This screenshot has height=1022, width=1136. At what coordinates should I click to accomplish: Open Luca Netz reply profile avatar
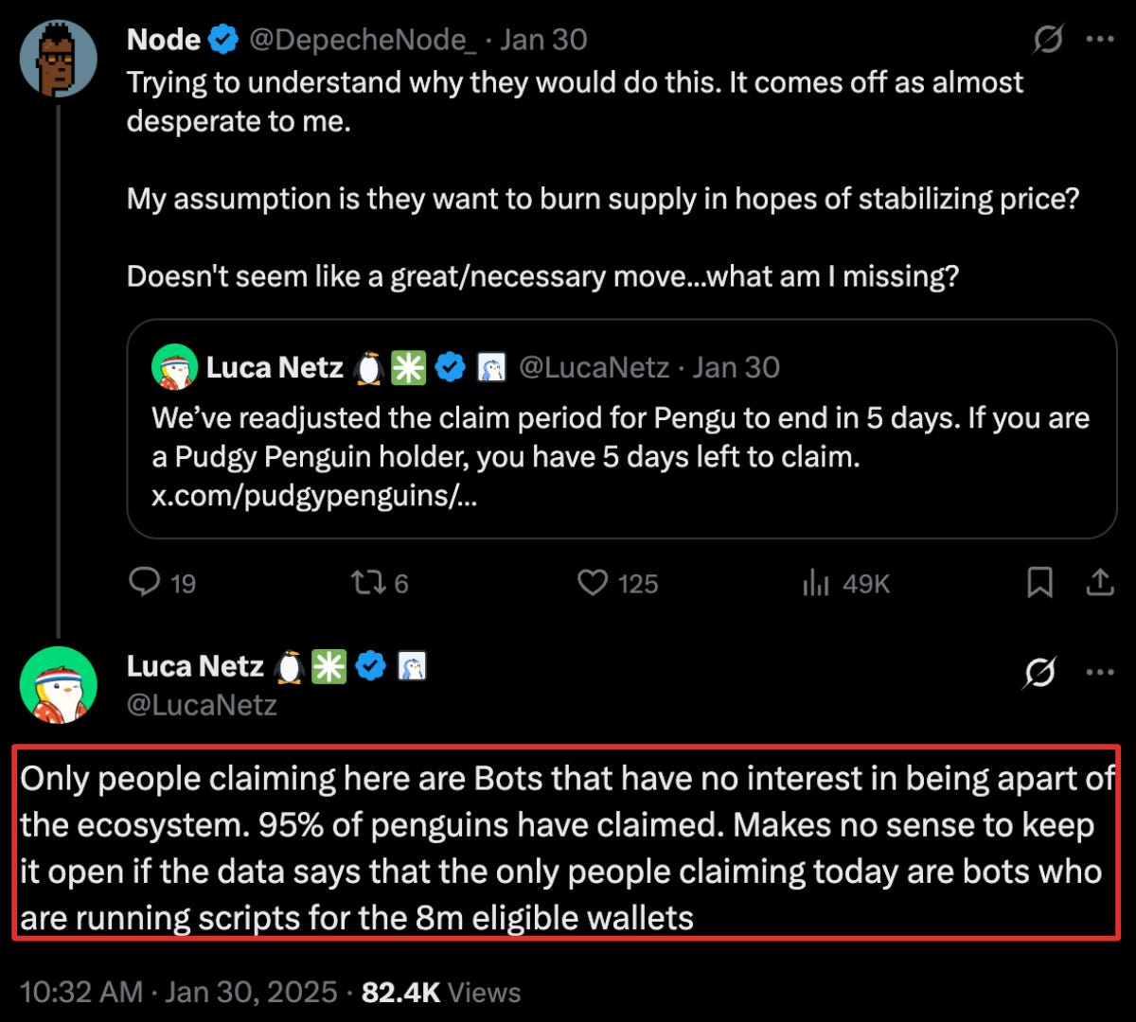coord(59,685)
